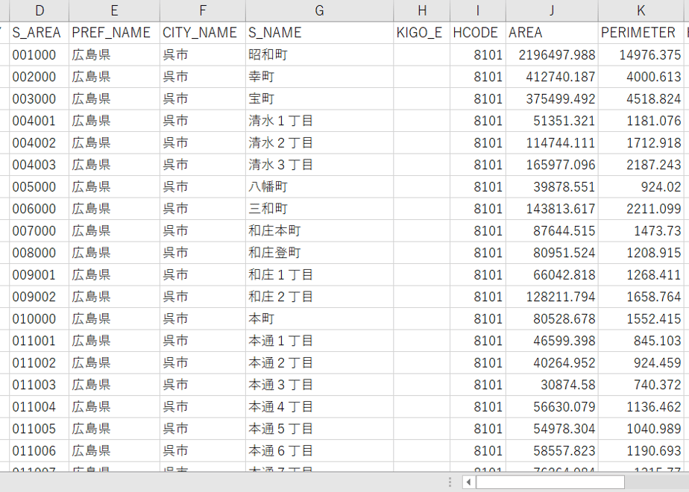This screenshot has width=689, height=492.
Task: Click the cell 宝町
Action: [319, 99]
